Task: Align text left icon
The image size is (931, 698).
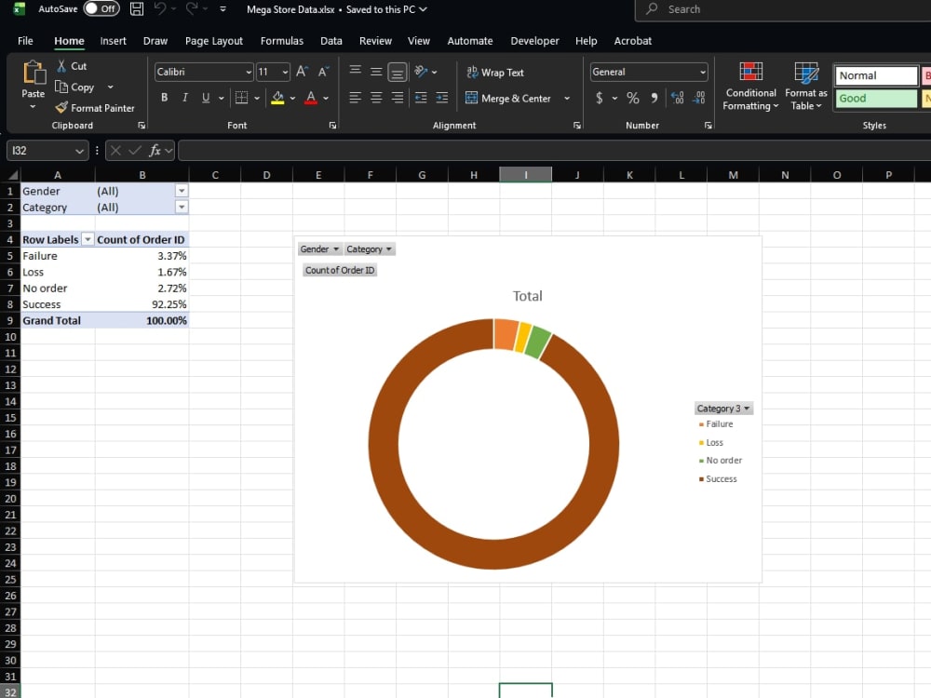Action: coord(355,98)
